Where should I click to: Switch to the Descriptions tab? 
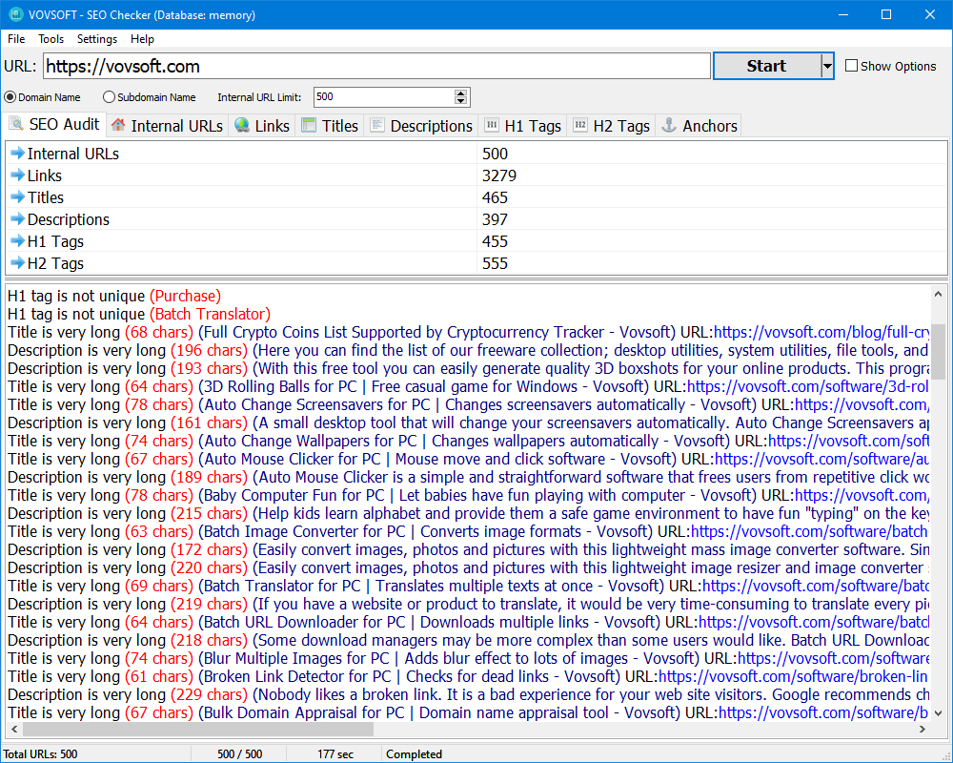[421, 126]
